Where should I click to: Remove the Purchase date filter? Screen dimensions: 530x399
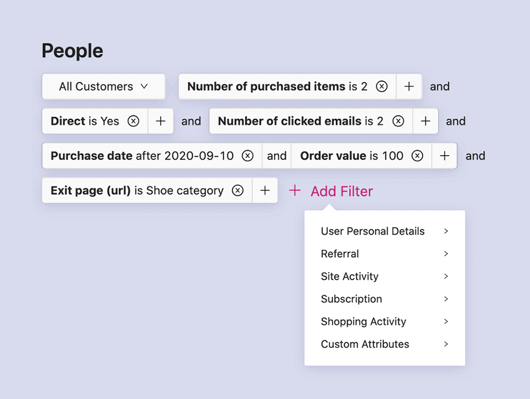click(x=248, y=156)
